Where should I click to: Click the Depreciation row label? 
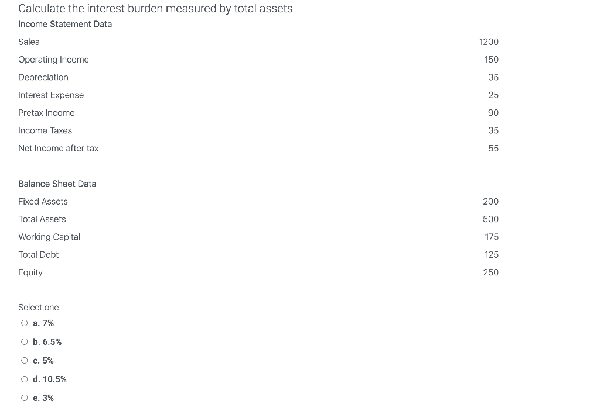point(43,77)
